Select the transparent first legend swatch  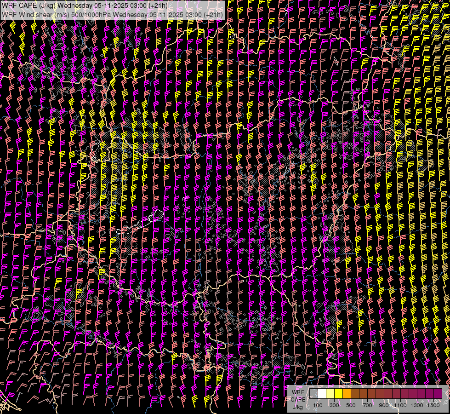313,394
